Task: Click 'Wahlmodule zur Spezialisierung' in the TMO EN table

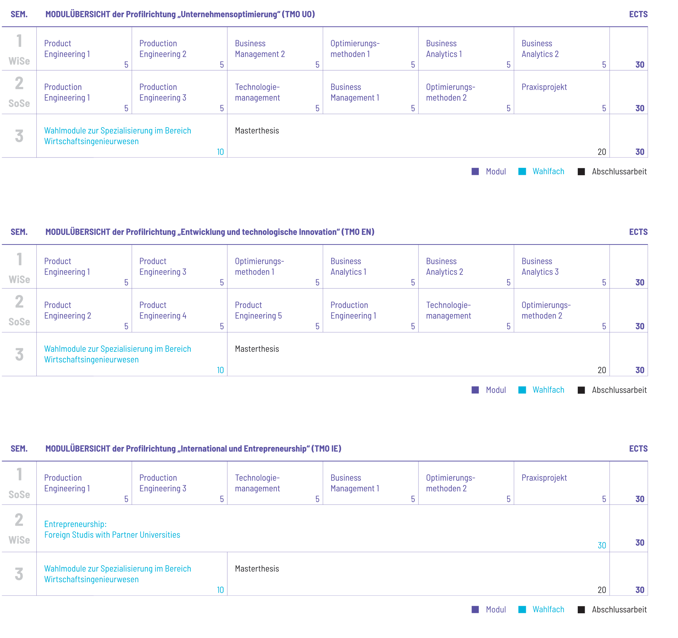Action: [118, 354]
